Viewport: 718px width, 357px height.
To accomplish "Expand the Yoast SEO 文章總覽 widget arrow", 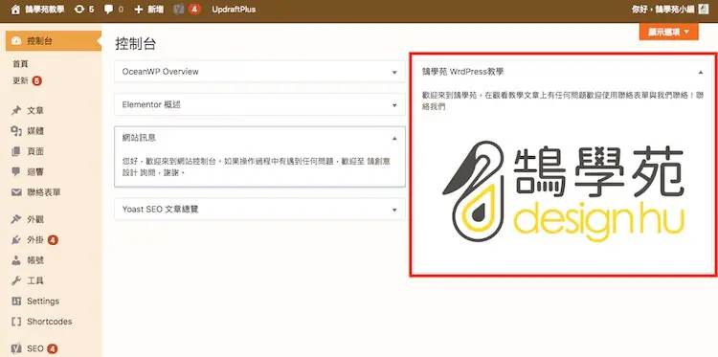I will click(394, 210).
